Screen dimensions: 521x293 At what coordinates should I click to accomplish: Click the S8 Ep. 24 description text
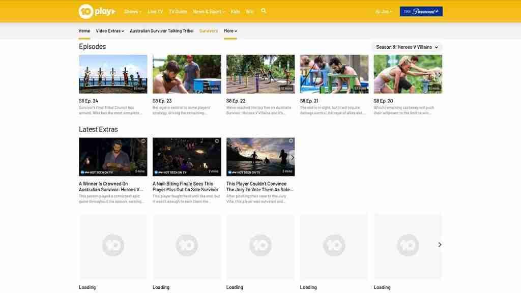tap(110, 110)
